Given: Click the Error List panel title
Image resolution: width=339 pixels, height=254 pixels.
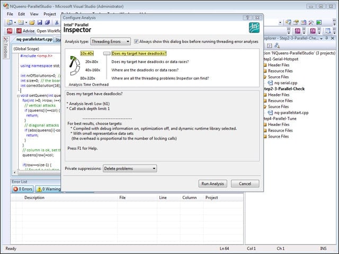Looking at the screenshot, I should pos(20,182).
